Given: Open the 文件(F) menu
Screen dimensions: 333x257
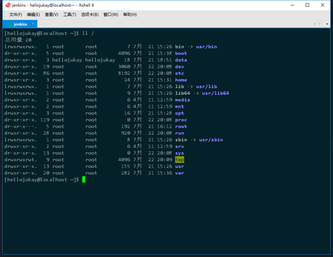Looking at the screenshot, I should click(x=16, y=15).
